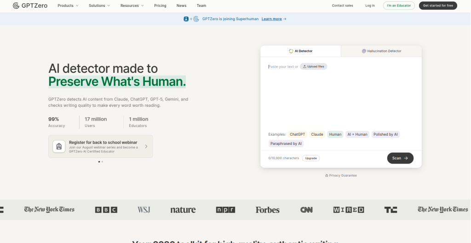Select the ChatGPT example chip
This screenshot has height=243, width=471.
(298, 134)
